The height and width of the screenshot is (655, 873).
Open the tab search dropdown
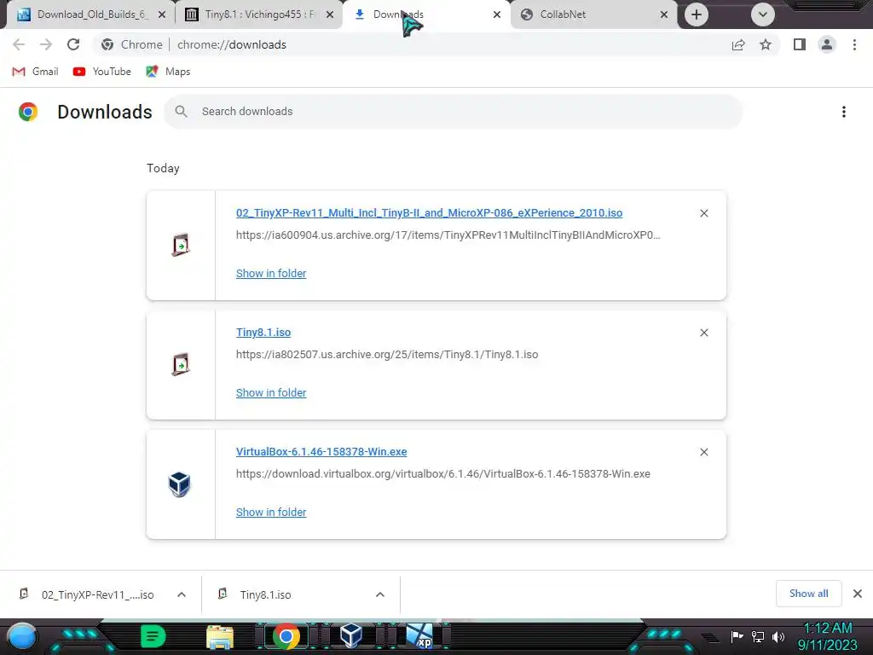click(763, 14)
